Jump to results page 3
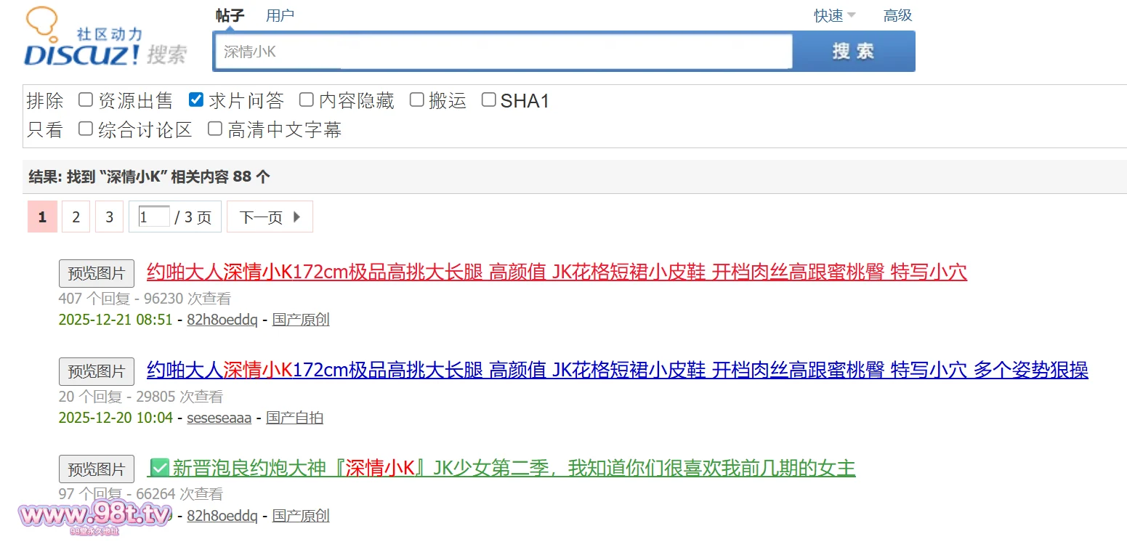The width and height of the screenshot is (1127, 542). [x=110, y=217]
